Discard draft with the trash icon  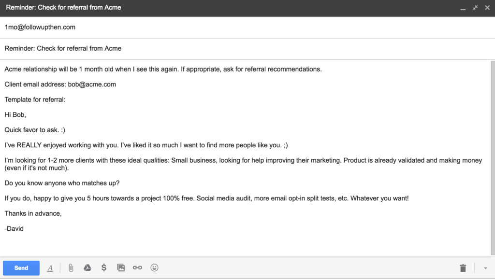pos(463,268)
